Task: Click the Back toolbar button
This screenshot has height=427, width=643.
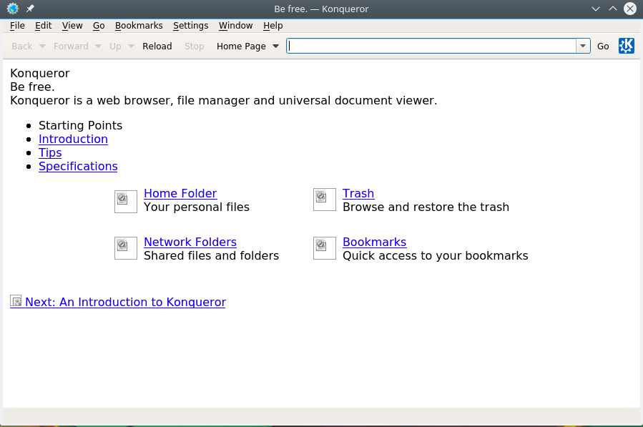Action: coord(21,46)
